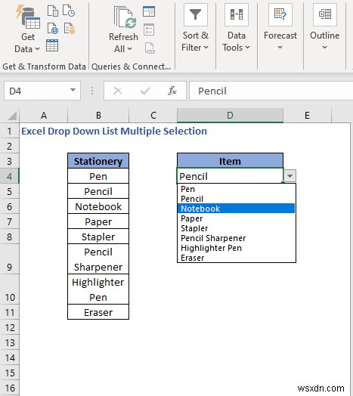Select column C header
Screen dimensions: 353x396
point(153,116)
